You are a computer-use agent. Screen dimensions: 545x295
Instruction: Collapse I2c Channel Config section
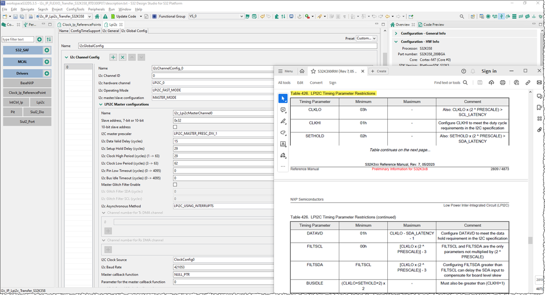67,57
